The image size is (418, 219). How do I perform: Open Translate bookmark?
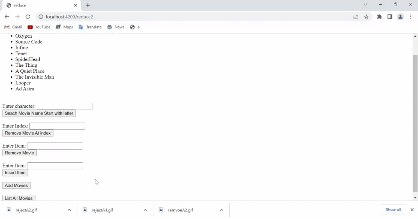pos(90,27)
